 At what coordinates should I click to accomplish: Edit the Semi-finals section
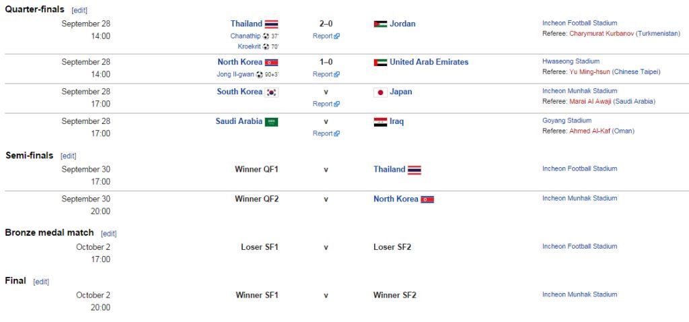69,156
